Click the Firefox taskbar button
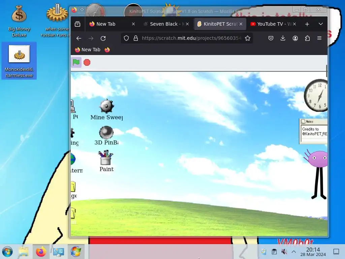The width and height of the screenshot is (345, 259). pyautogui.click(x=41, y=252)
